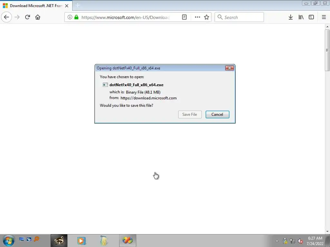Open the WinRAR archive icon in taskbar

coord(104,241)
